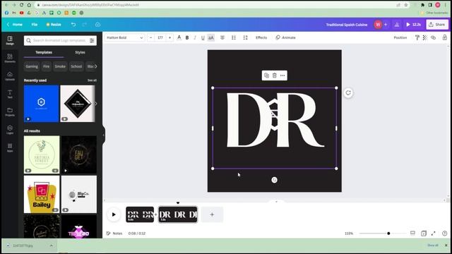This screenshot has height=254, width=452.
Task: Select the Fire filter chip
Action: (x=46, y=66)
